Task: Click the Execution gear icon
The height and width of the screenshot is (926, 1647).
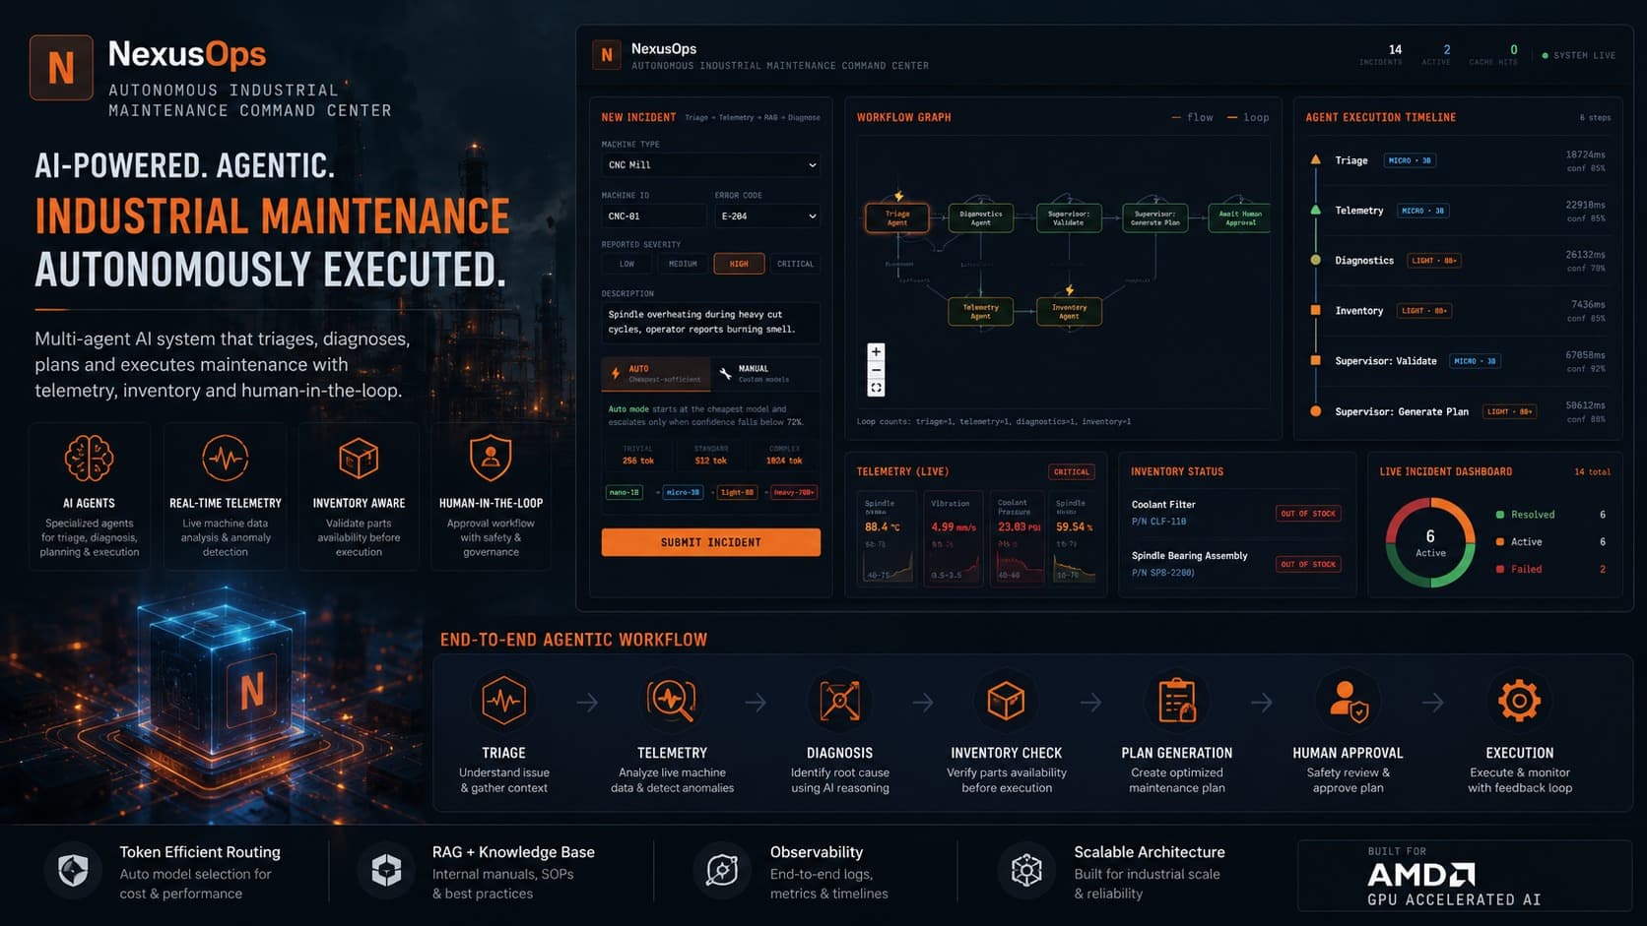Action: pyautogui.click(x=1519, y=701)
